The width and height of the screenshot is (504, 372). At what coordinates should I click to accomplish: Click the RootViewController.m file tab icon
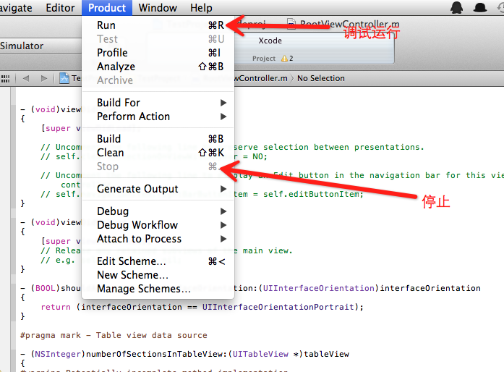tap(291, 25)
